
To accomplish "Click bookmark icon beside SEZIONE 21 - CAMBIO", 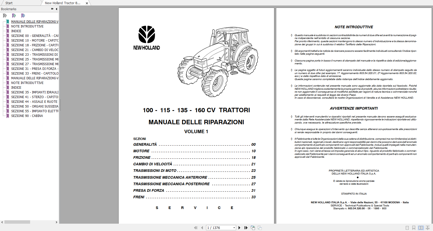I will (8, 50).
